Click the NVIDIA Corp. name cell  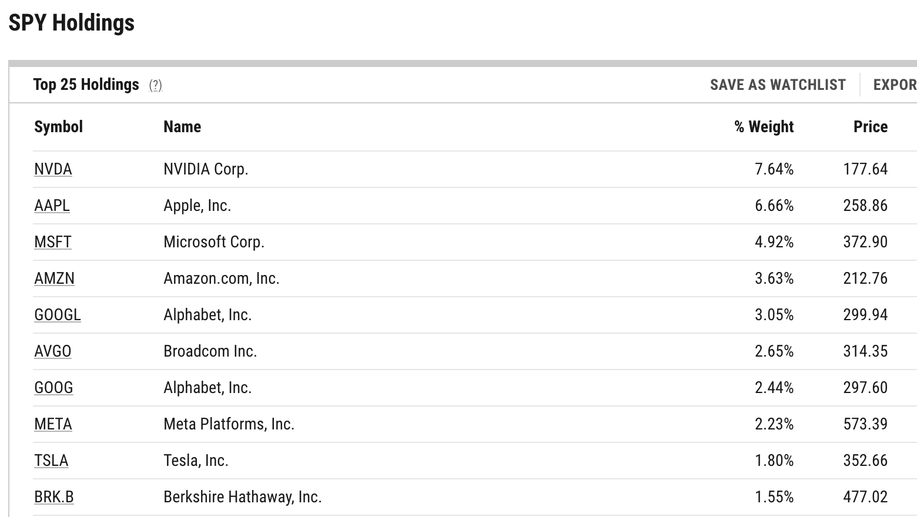[206, 169]
